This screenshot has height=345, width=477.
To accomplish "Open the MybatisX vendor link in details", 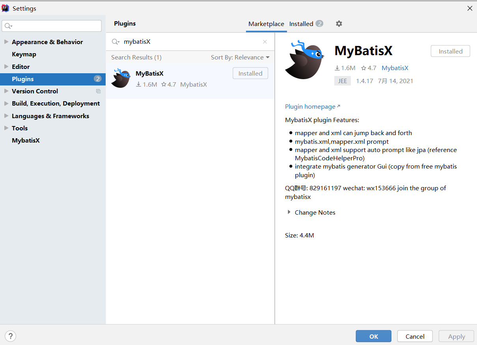I will point(395,68).
